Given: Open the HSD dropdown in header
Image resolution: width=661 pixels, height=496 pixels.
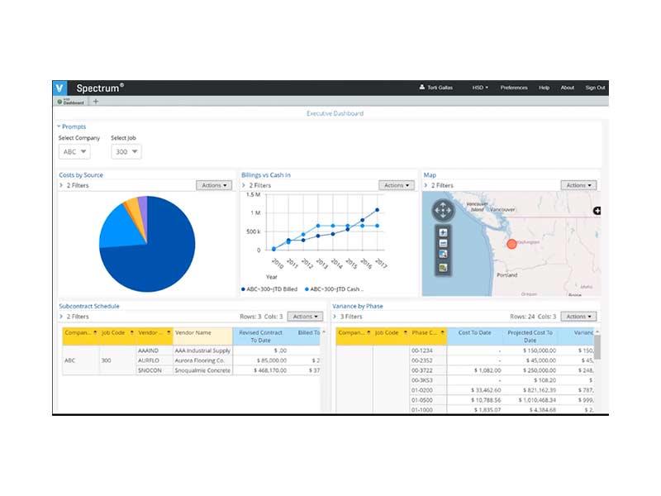Looking at the screenshot, I should tap(480, 88).
